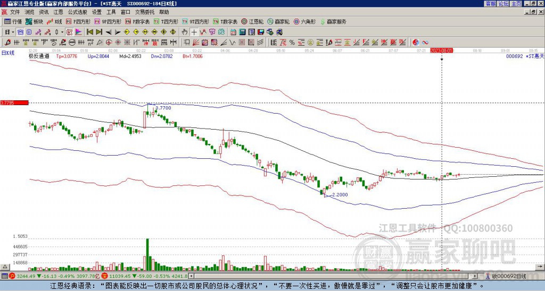Select the red pencil drawing tool

pos(7,42)
